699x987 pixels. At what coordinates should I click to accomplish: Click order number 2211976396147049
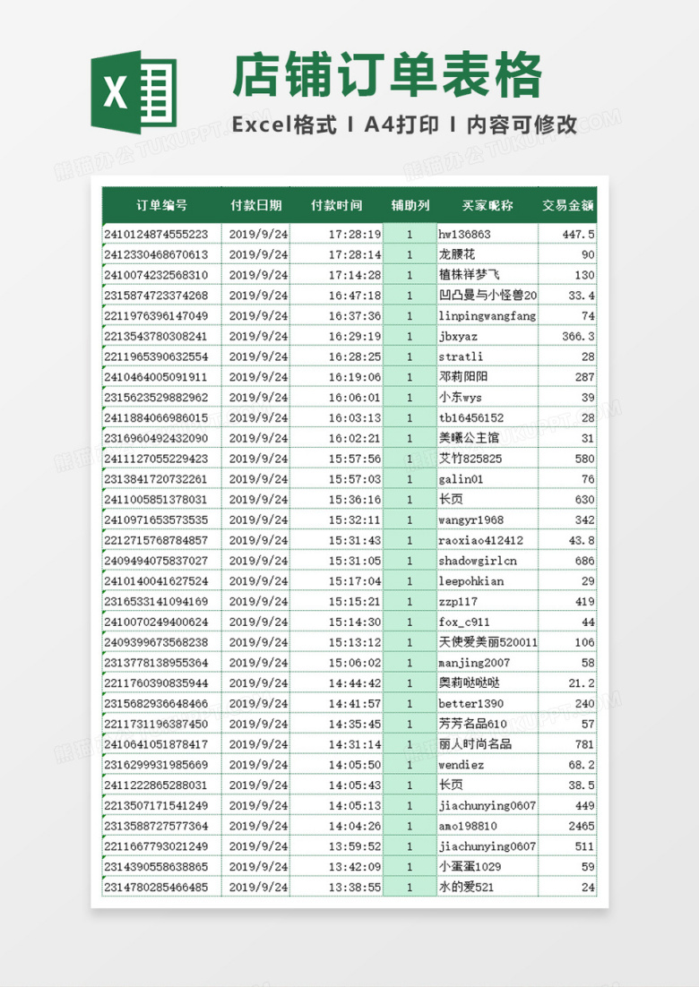pyautogui.click(x=156, y=316)
